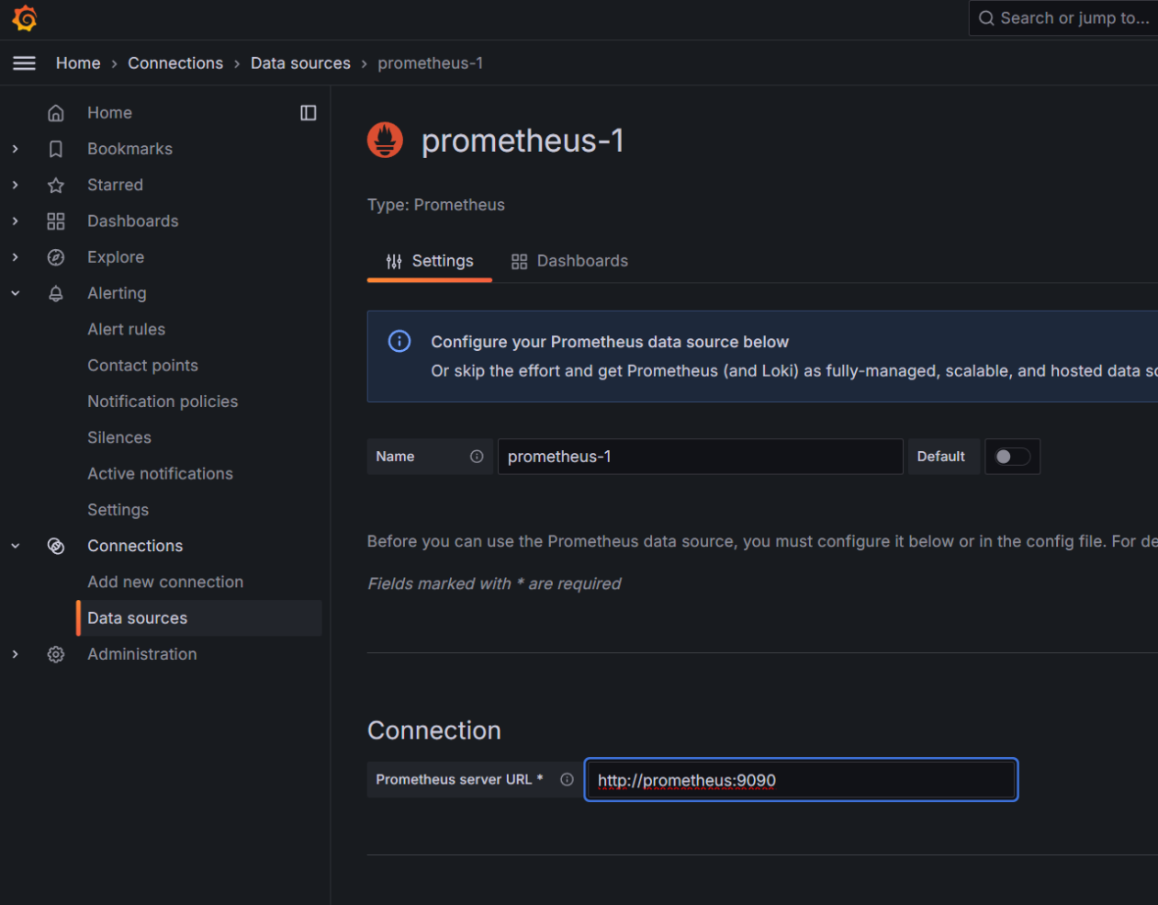The image size is (1158, 905).
Task: Click the Administration gear icon
Action: click(x=56, y=654)
